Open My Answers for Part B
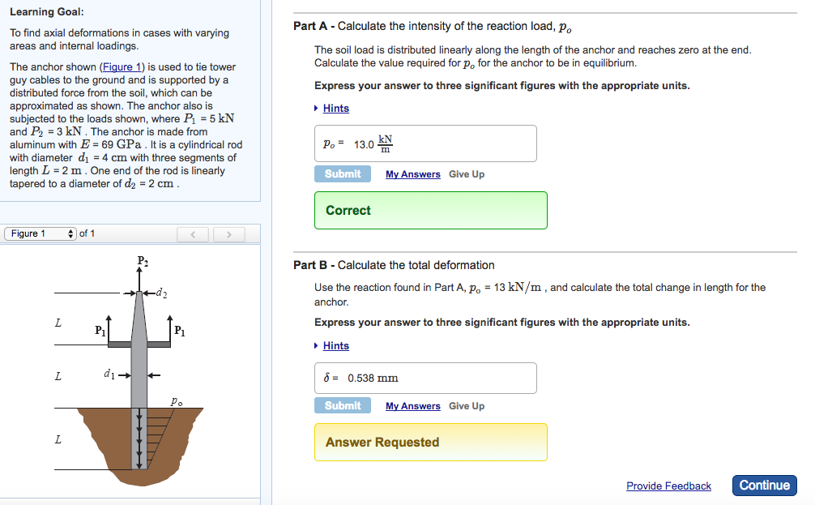The width and height of the screenshot is (815, 505). (412, 406)
